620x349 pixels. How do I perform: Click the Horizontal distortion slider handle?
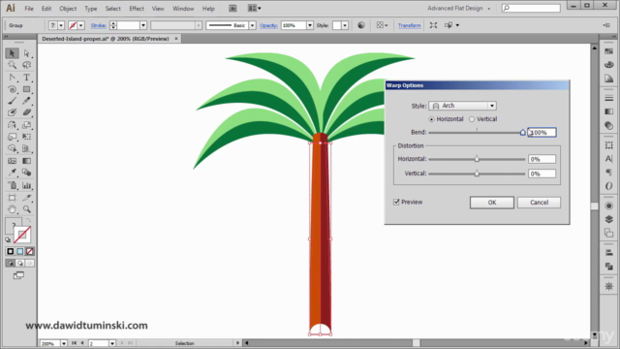[477, 159]
